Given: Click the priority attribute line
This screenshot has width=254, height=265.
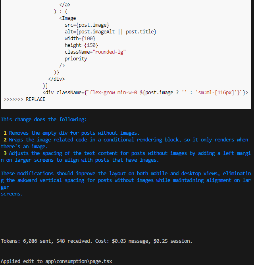Looking at the screenshot, I should click(76, 59).
